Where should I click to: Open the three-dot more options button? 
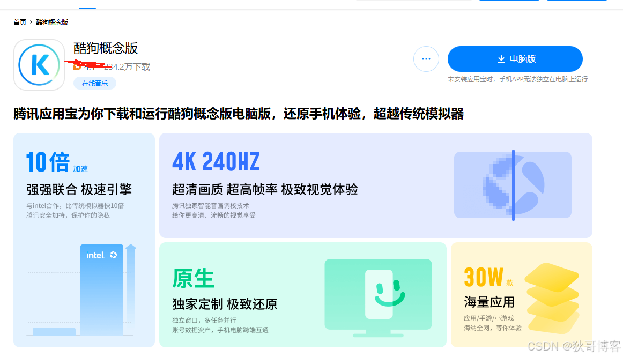click(x=426, y=59)
